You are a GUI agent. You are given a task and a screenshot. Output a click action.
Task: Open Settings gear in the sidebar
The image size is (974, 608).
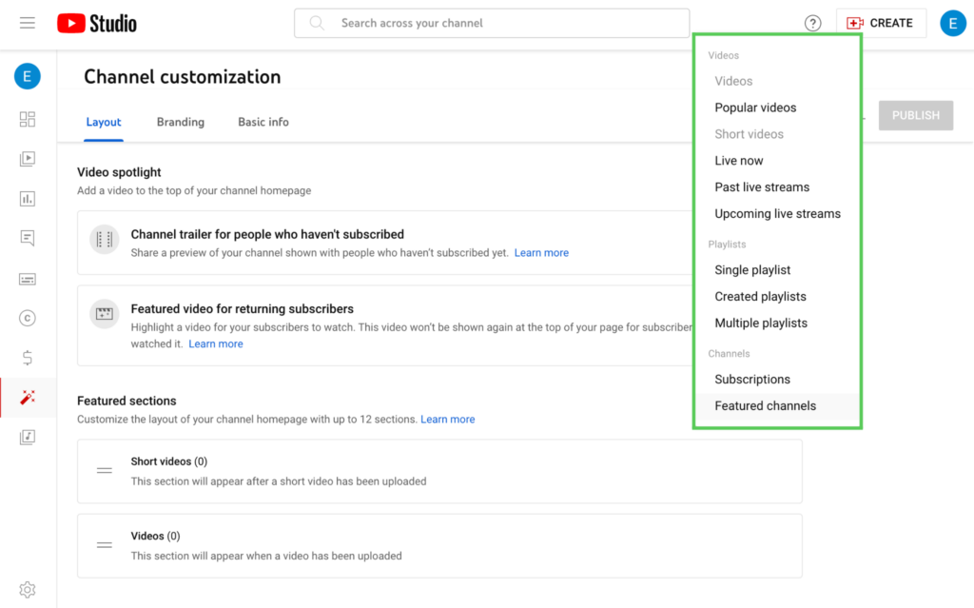(28, 589)
